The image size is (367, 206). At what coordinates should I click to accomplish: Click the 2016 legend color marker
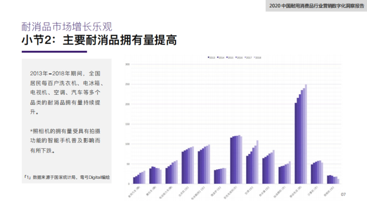point(236,57)
